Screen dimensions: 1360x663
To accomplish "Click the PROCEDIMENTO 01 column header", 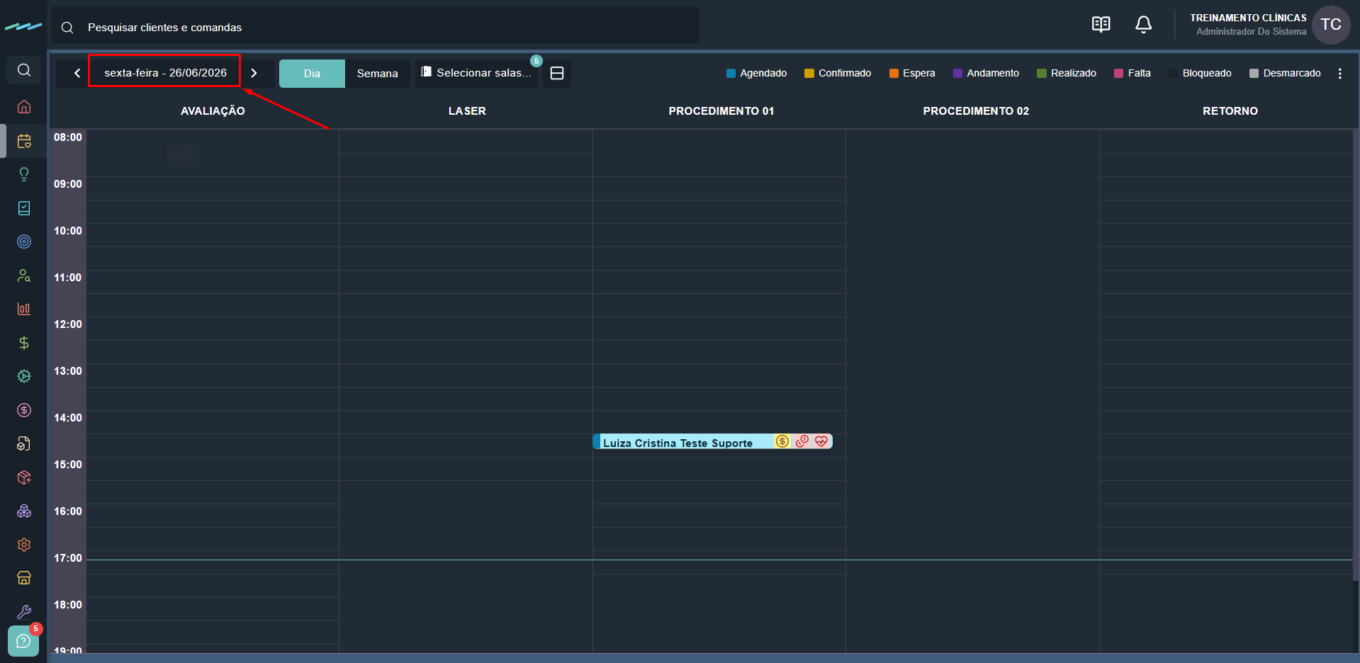I will (x=721, y=111).
